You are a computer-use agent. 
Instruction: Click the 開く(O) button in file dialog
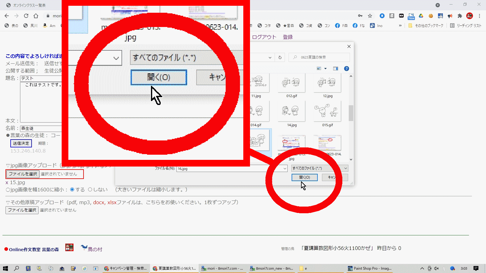(x=305, y=177)
